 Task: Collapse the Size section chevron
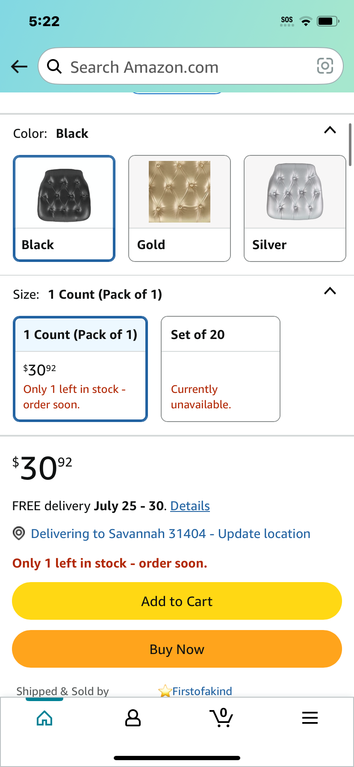(x=330, y=291)
